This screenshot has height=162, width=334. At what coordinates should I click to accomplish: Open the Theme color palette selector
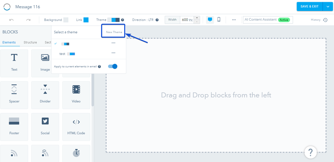113,20
